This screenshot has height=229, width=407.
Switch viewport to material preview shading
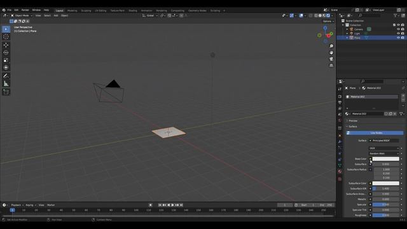[324, 15]
